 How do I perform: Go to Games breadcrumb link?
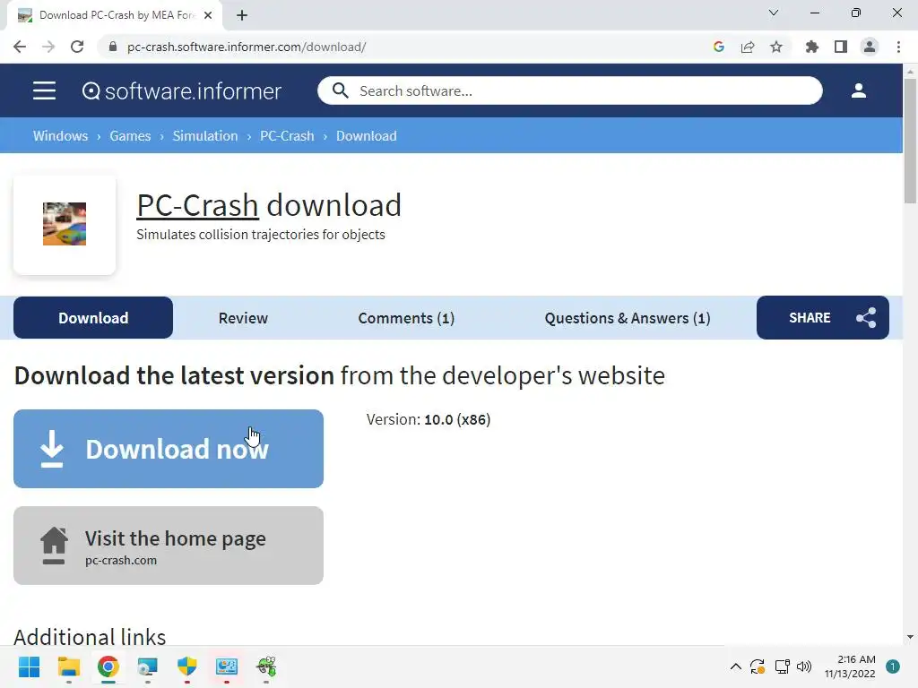coord(130,136)
